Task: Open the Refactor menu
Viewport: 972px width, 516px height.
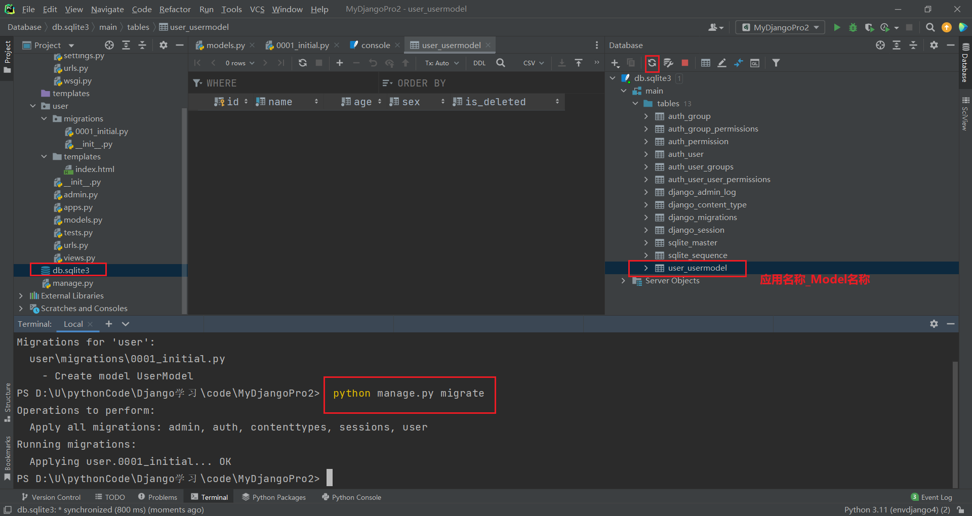Action: [x=175, y=9]
